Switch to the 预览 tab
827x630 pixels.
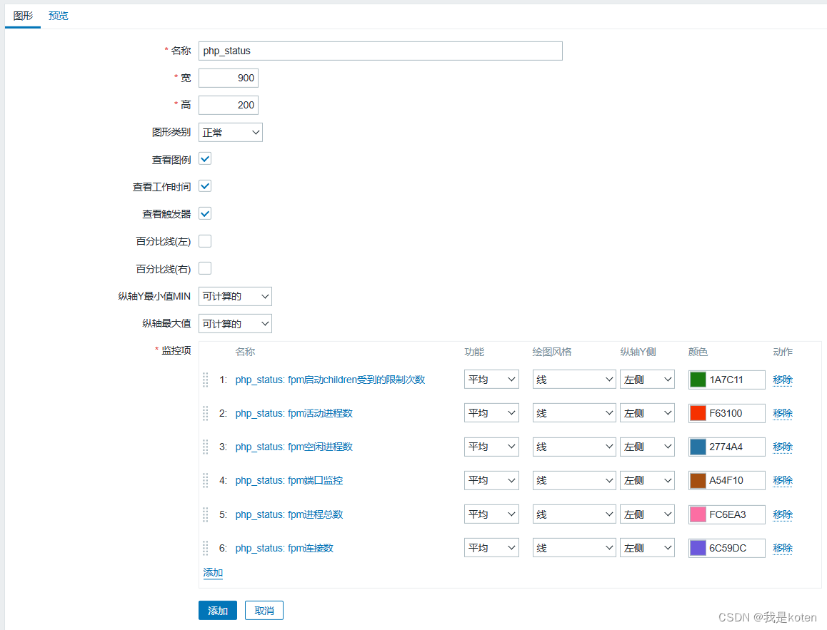pos(59,16)
